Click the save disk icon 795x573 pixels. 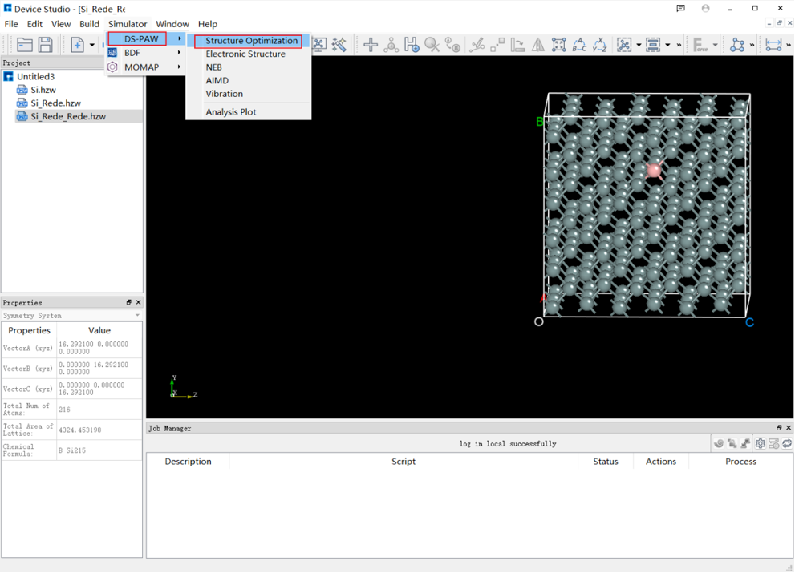point(46,45)
